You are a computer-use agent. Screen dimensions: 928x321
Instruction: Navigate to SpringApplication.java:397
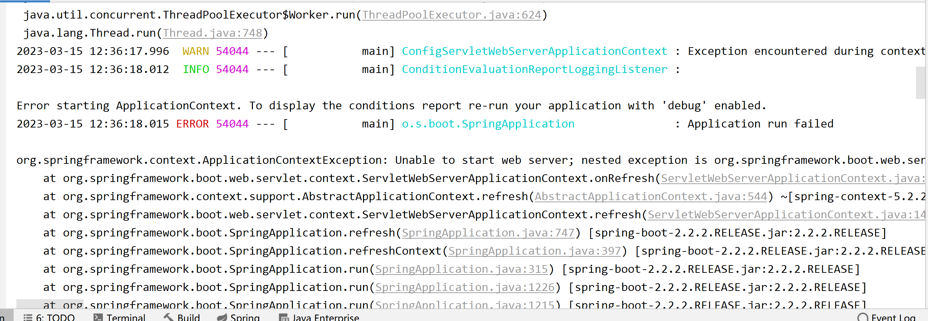534,251
